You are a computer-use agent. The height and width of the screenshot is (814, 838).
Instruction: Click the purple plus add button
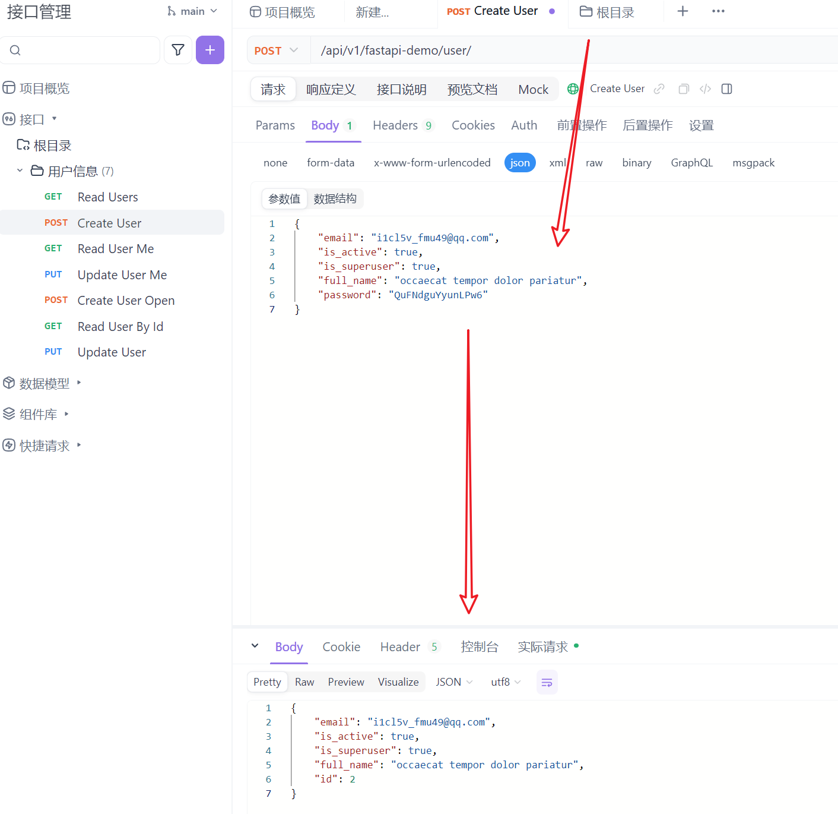tap(210, 50)
